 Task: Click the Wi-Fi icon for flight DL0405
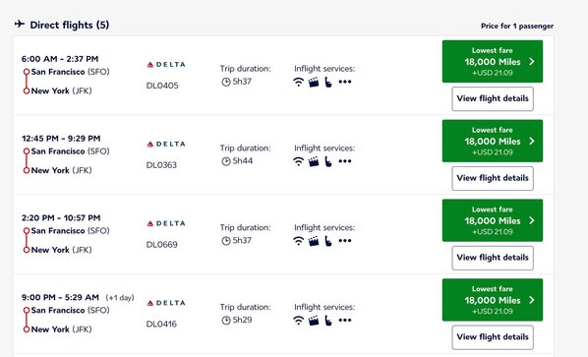point(298,82)
